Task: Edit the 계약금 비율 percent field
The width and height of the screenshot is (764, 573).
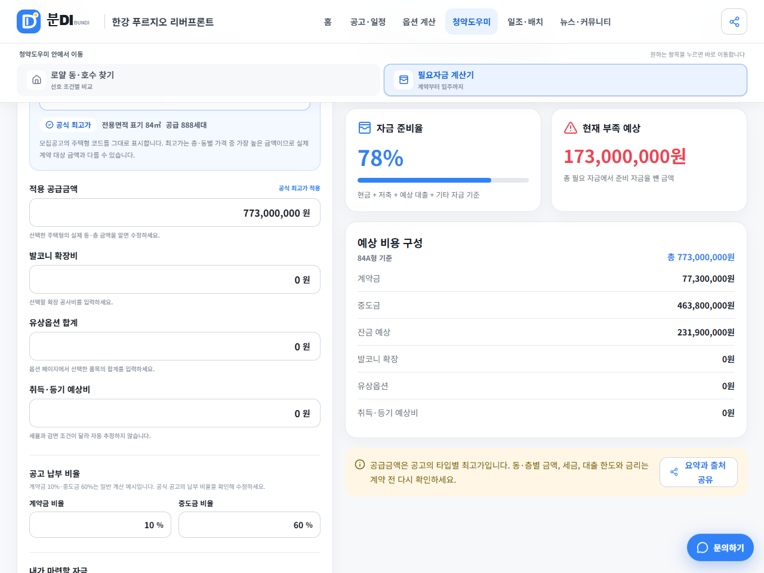Action: pyautogui.click(x=100, y=525)
